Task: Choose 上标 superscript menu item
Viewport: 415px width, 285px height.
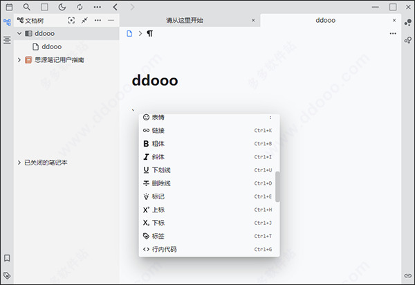Action: coord(209,210)
